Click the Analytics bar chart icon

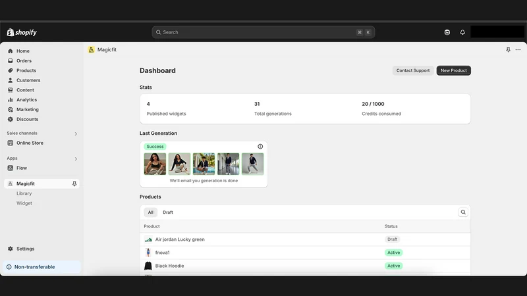[11, 100]
